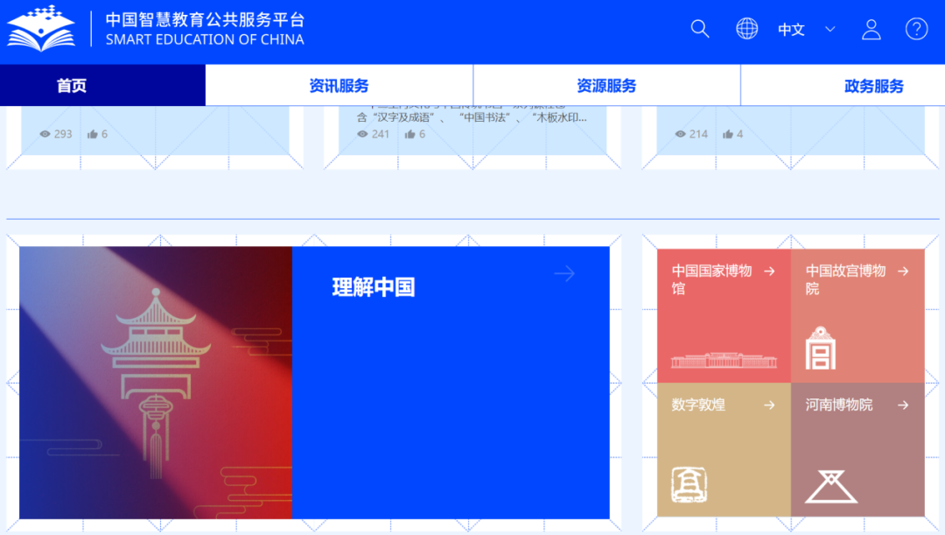
Task: Click the card text mentioning 汉字及成语
Action: click(x=472, y=117)
